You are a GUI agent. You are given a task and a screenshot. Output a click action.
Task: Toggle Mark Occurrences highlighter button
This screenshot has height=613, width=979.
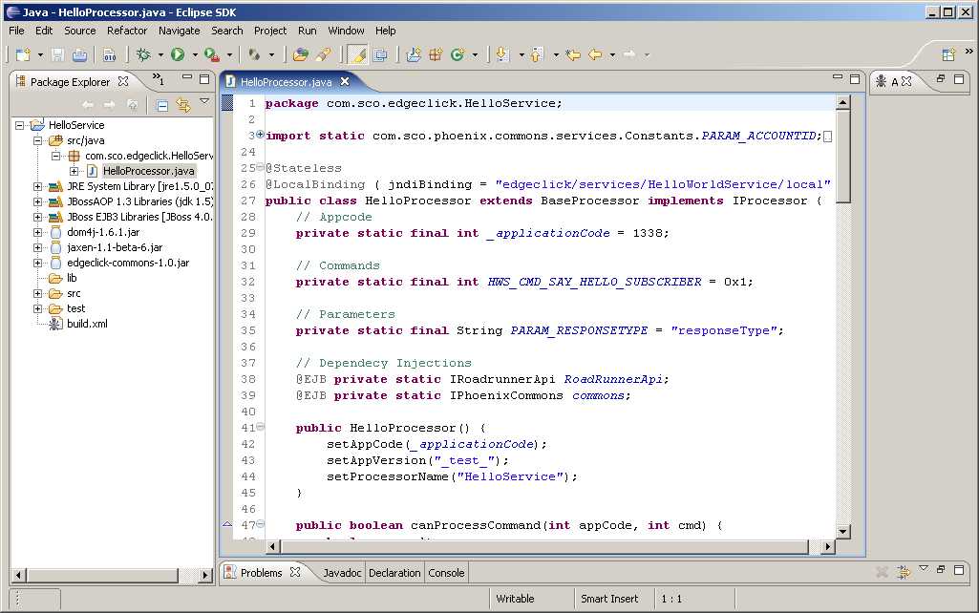(x=357, y=55)
